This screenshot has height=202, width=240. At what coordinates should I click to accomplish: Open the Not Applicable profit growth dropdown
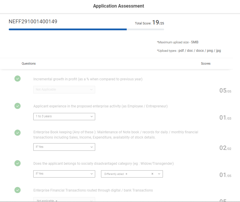[64, 90]
